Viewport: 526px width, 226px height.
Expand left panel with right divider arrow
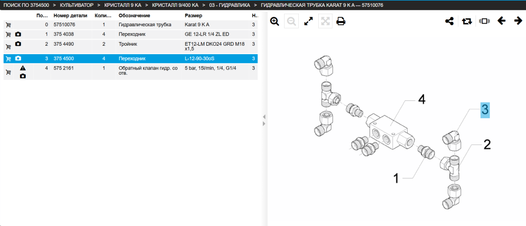click(264, 124)
